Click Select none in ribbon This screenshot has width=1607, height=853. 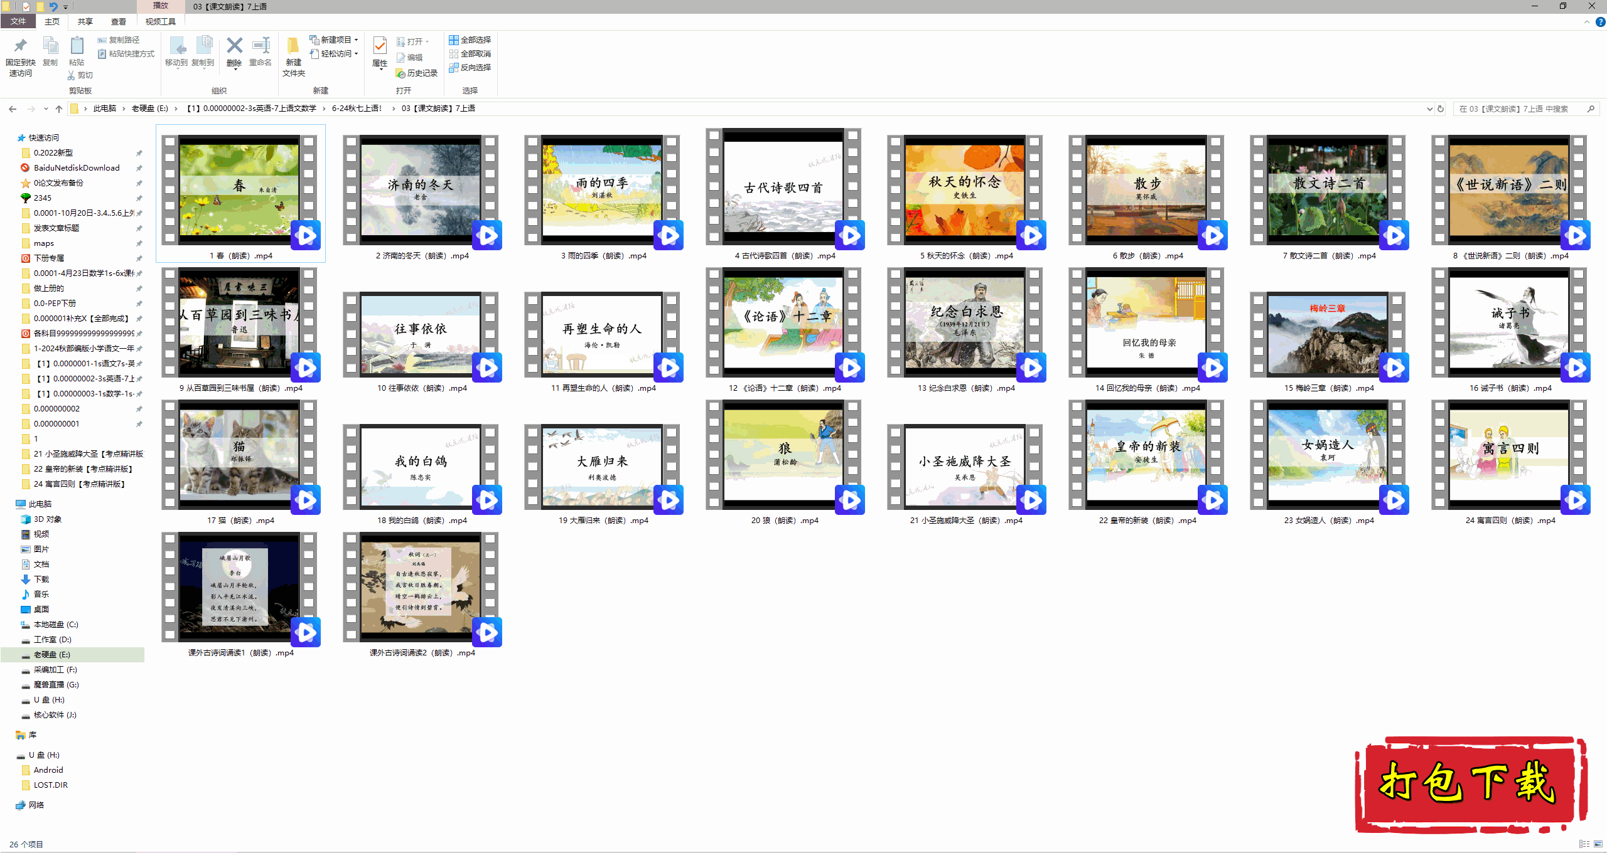click(470, 54)
